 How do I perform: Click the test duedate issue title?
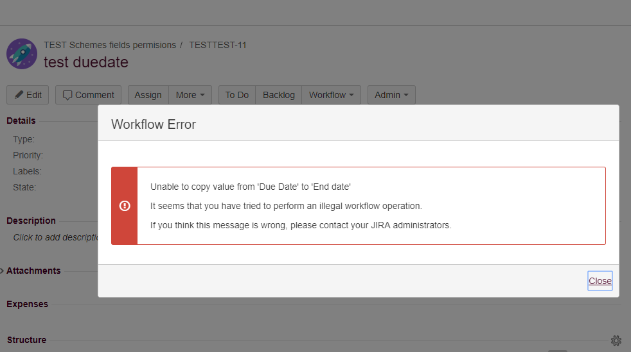(86, 62)
